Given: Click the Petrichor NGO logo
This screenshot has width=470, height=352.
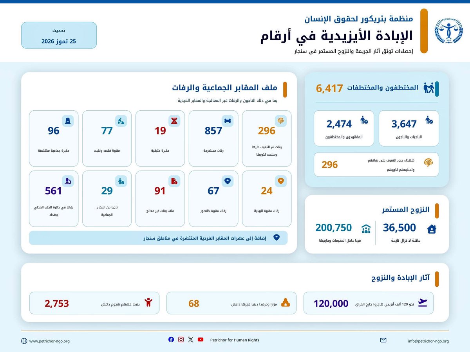Looking at the screenshot, I should (448, 31).
